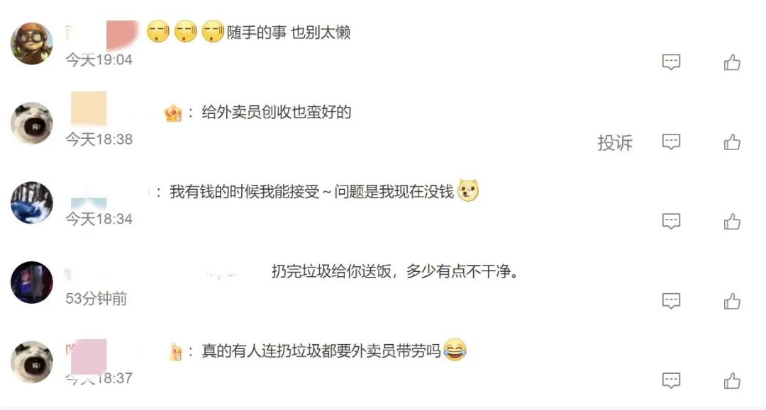This screenshot has height=410, width=766.
Task: Click the membership badge beside 真的有人 comment
Action: point(176,351)
